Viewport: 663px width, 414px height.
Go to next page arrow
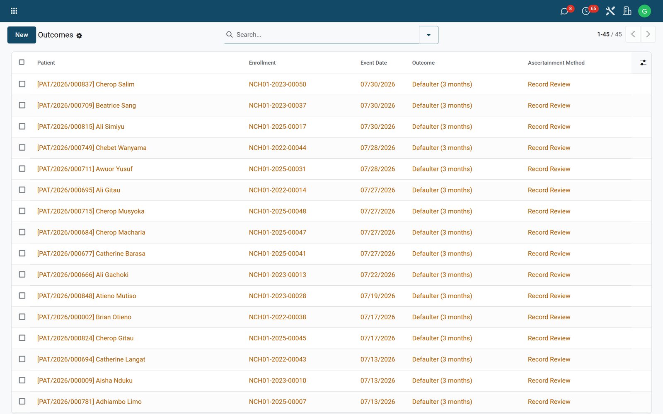pyautogui.click(x=648, y=34)
